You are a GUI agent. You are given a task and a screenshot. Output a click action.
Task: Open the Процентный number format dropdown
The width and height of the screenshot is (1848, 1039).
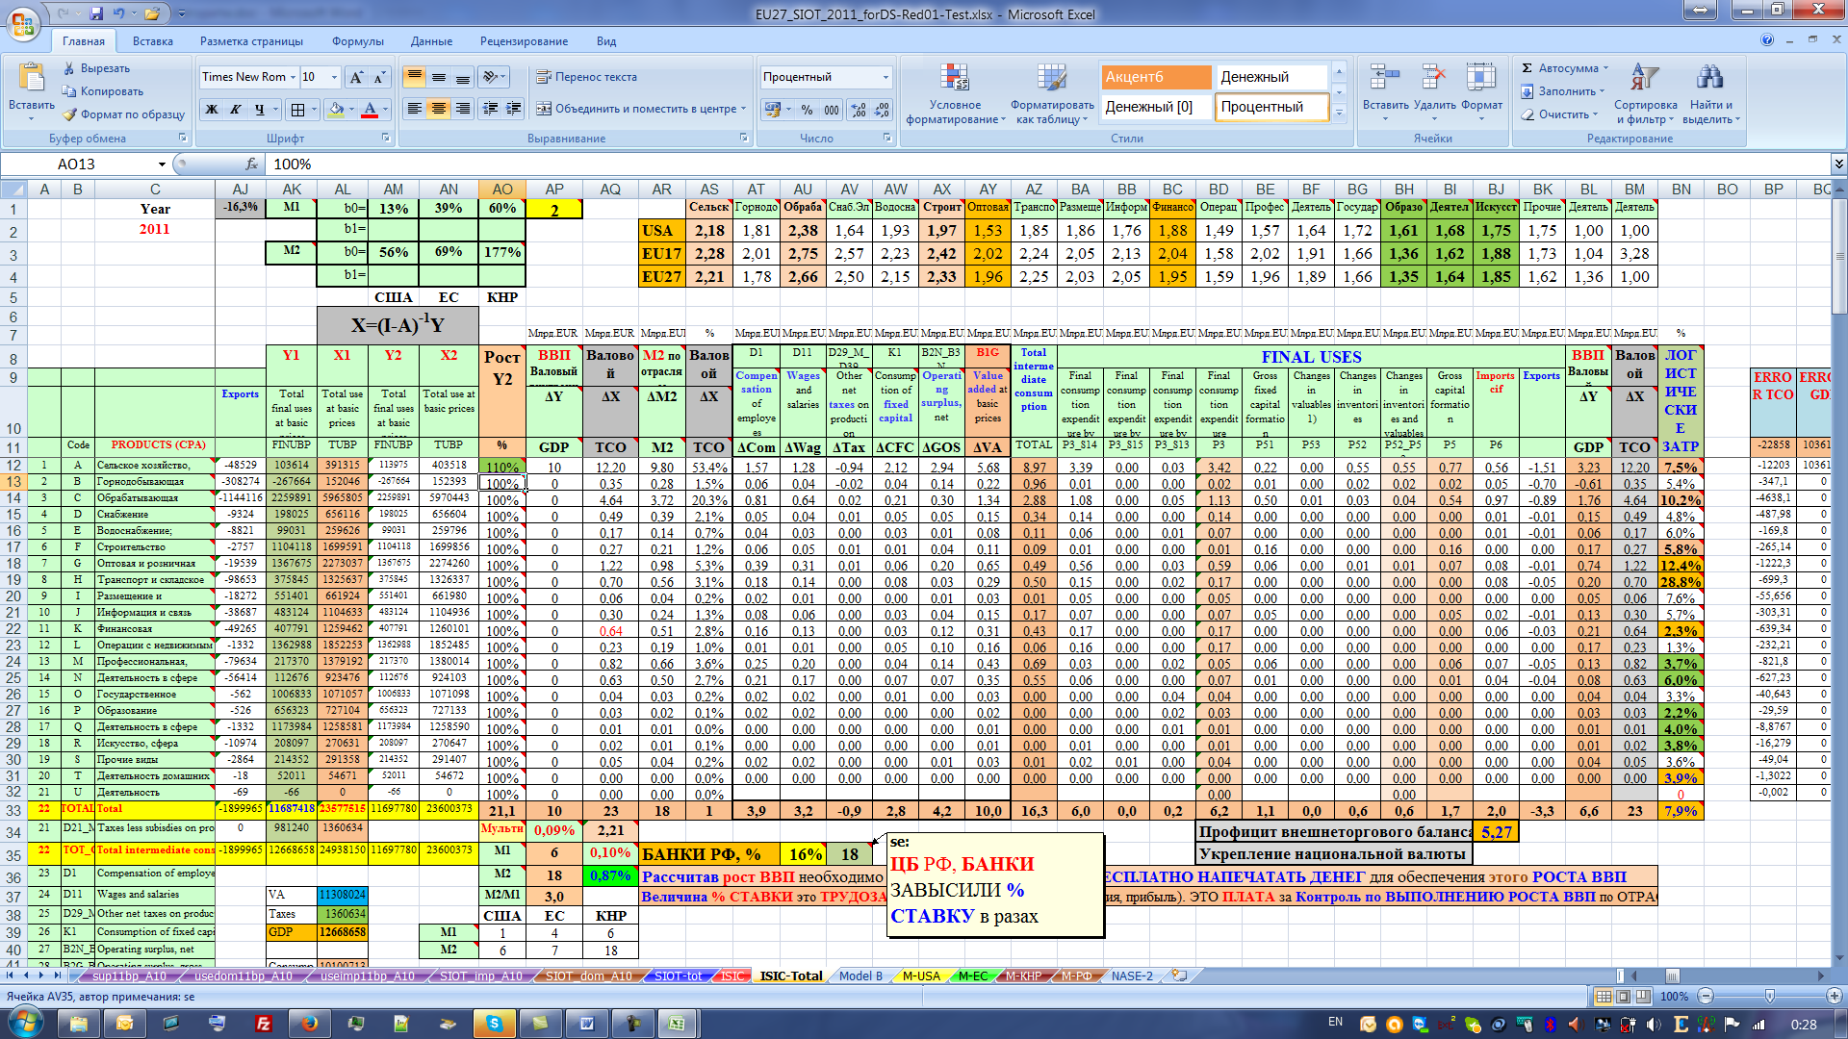885,77
